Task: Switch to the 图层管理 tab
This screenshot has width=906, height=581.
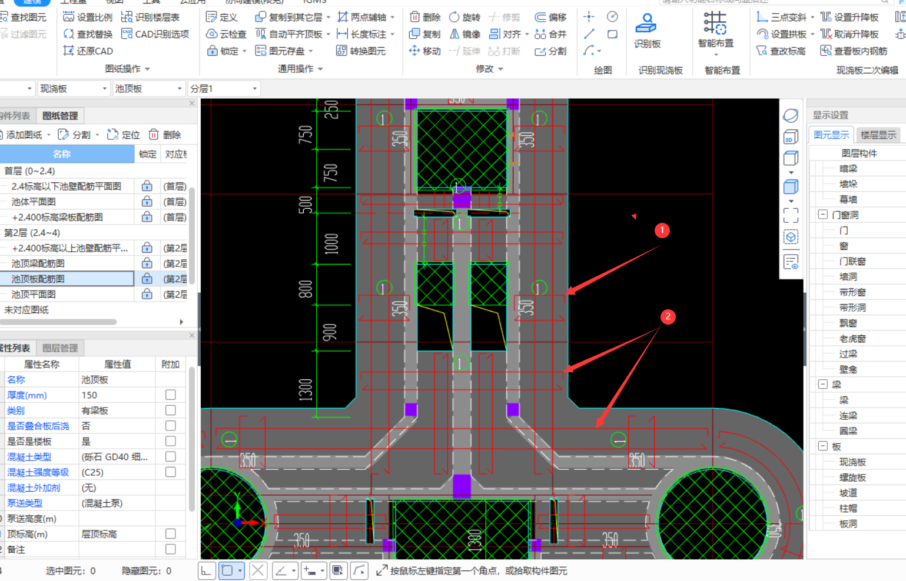Action: click(60, 348)
